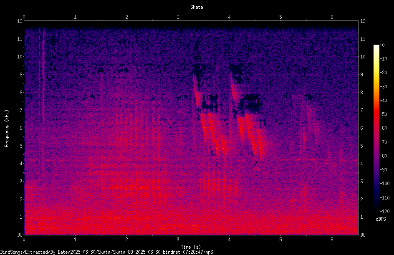Click the "dBFS" label under the color scale
This screenshot has width=394, height=255.
point(381,219)
